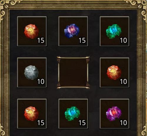Select the red fire gem in the top-left slot
The height and width of the screenshot is (136, 147).
tap(31, 31)
